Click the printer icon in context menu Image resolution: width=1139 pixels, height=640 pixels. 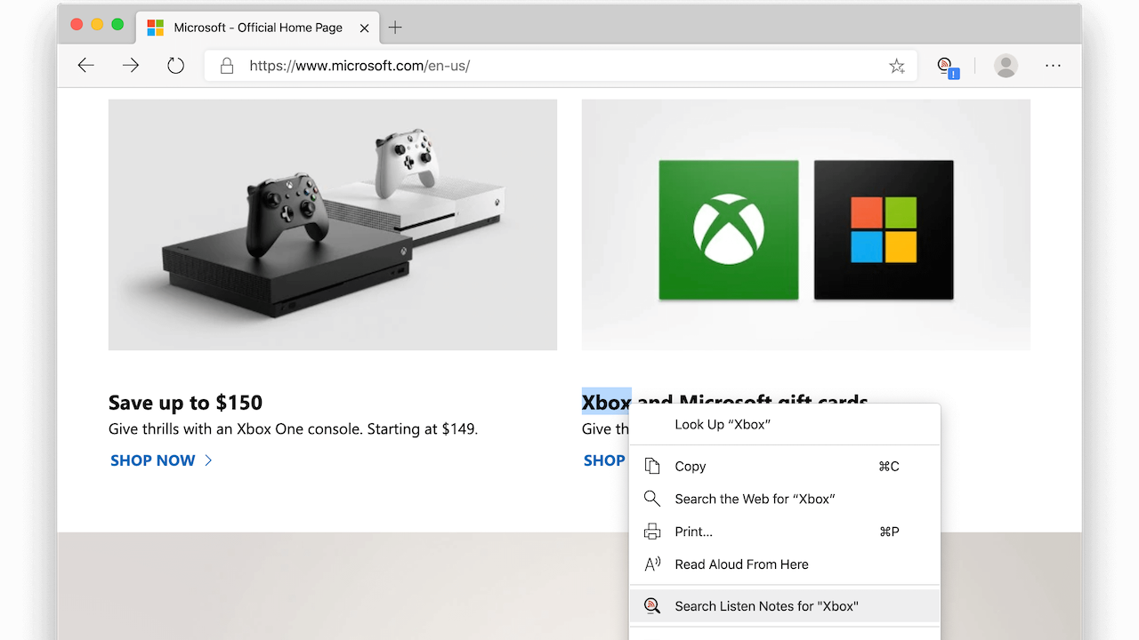(x=652, y=532)
